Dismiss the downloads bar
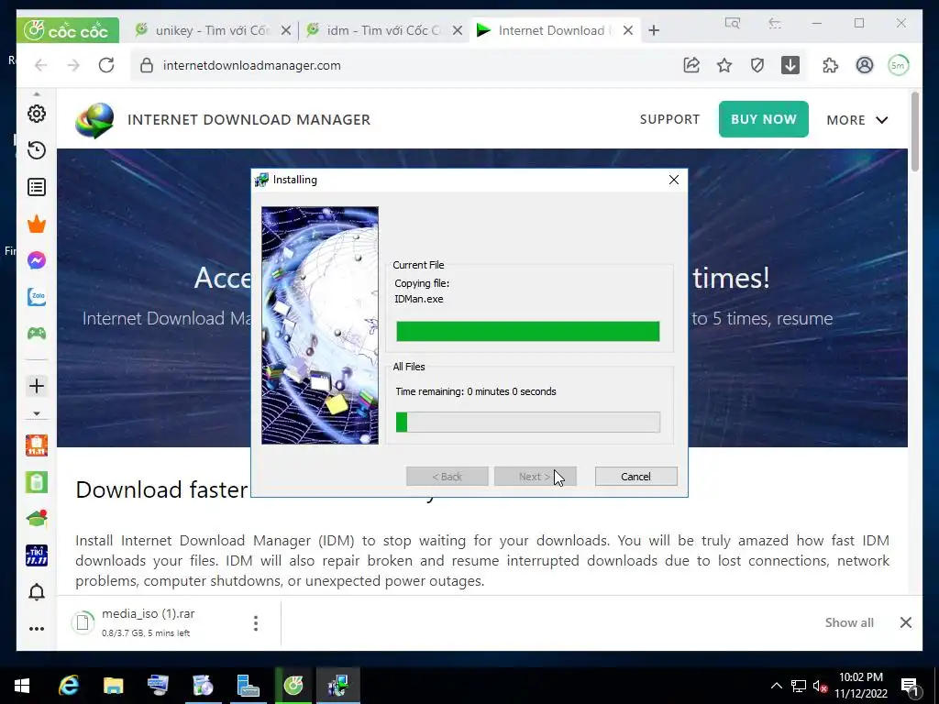This screenshot has height=704, width=939. pos(905,622)
